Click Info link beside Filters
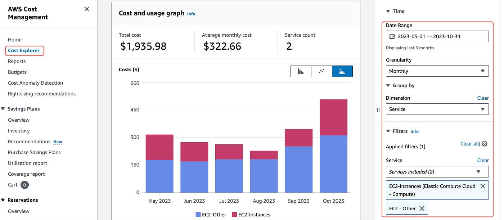This screenshot has width=504, height=220. pyautogui.click(x=415, y=131)
